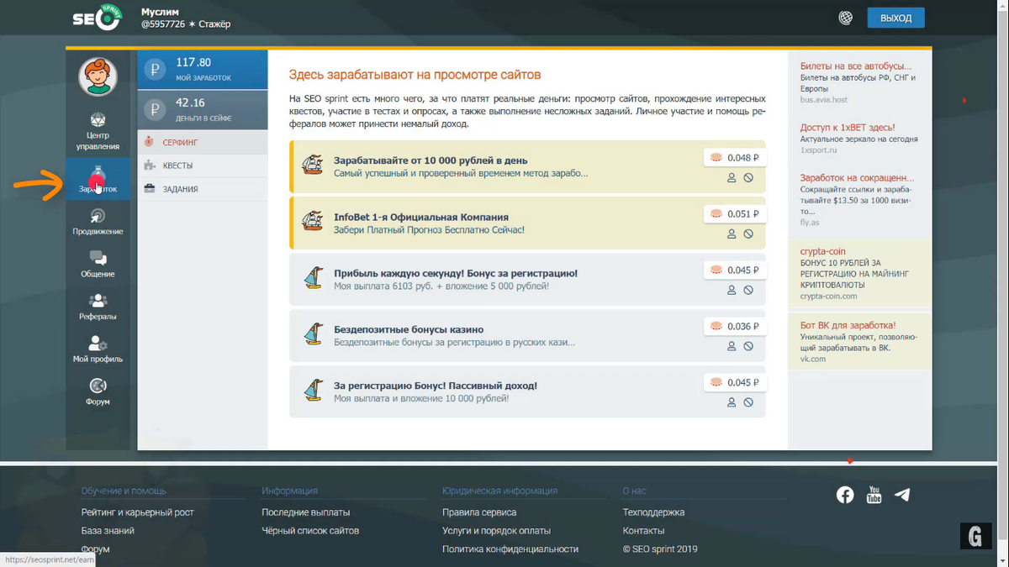Viewport: 1009px width, 567px height.
Task: Open Форум in sidebar
Action: [98, 392]
